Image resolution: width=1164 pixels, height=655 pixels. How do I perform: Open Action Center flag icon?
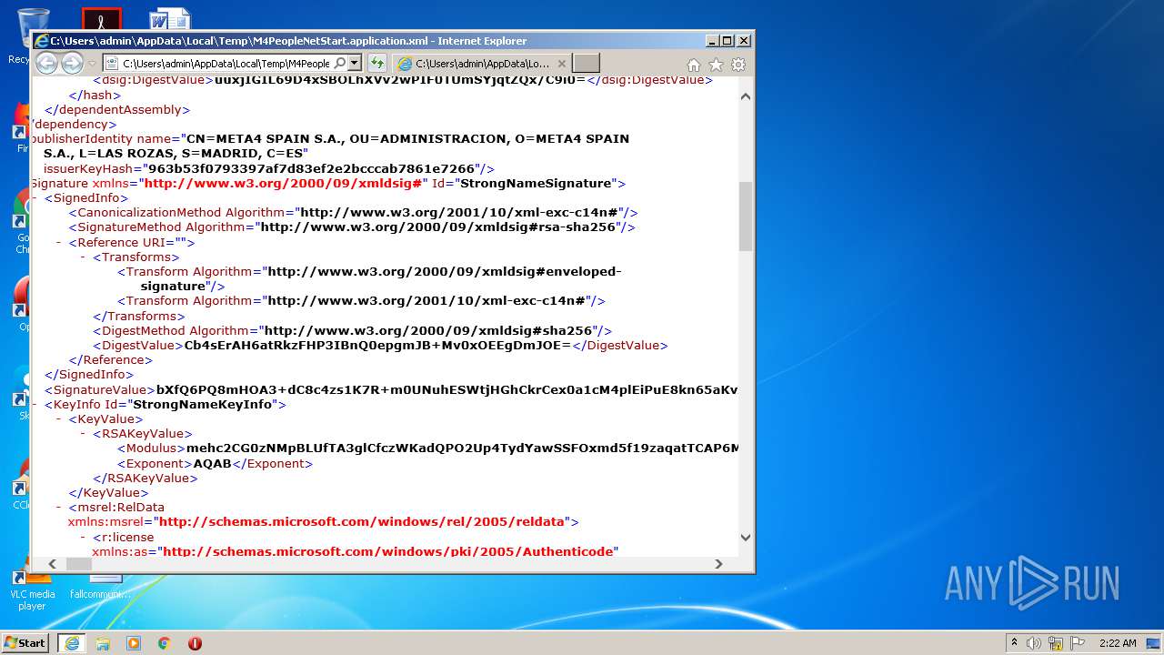pyautogui.click(x=1077, y=642)
